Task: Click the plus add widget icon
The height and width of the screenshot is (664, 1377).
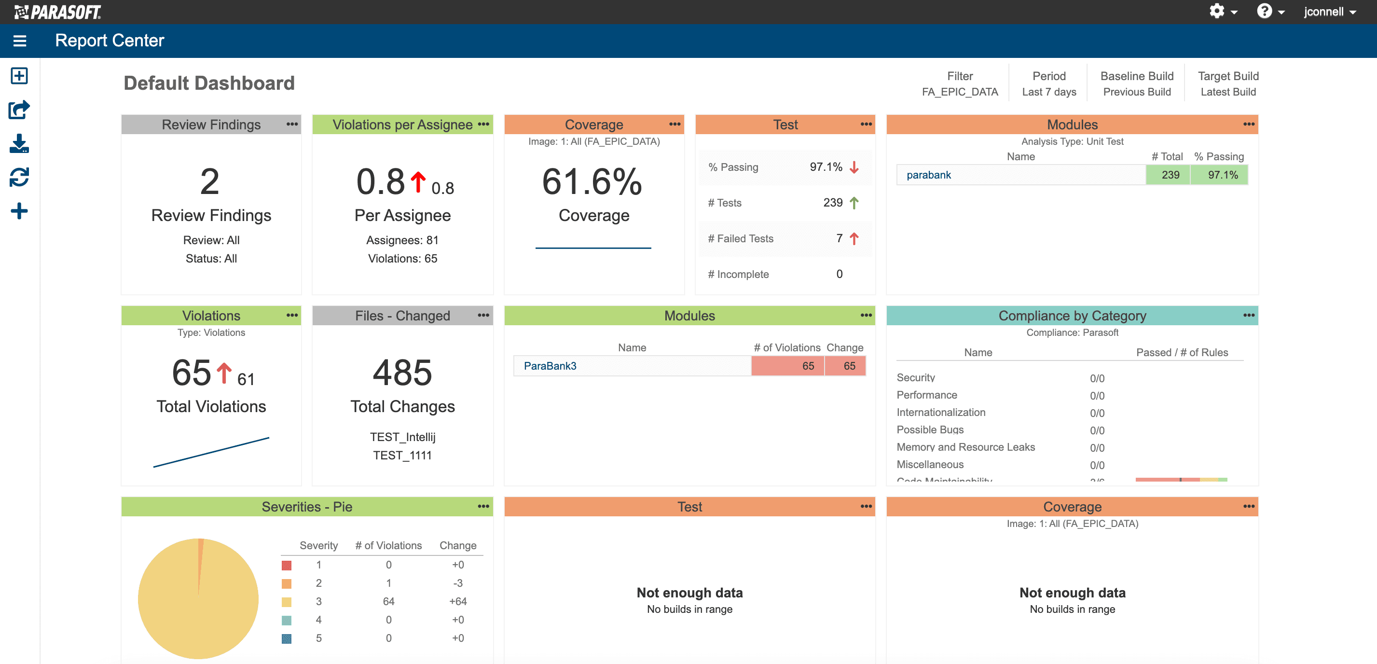Action: coord(19,211)
